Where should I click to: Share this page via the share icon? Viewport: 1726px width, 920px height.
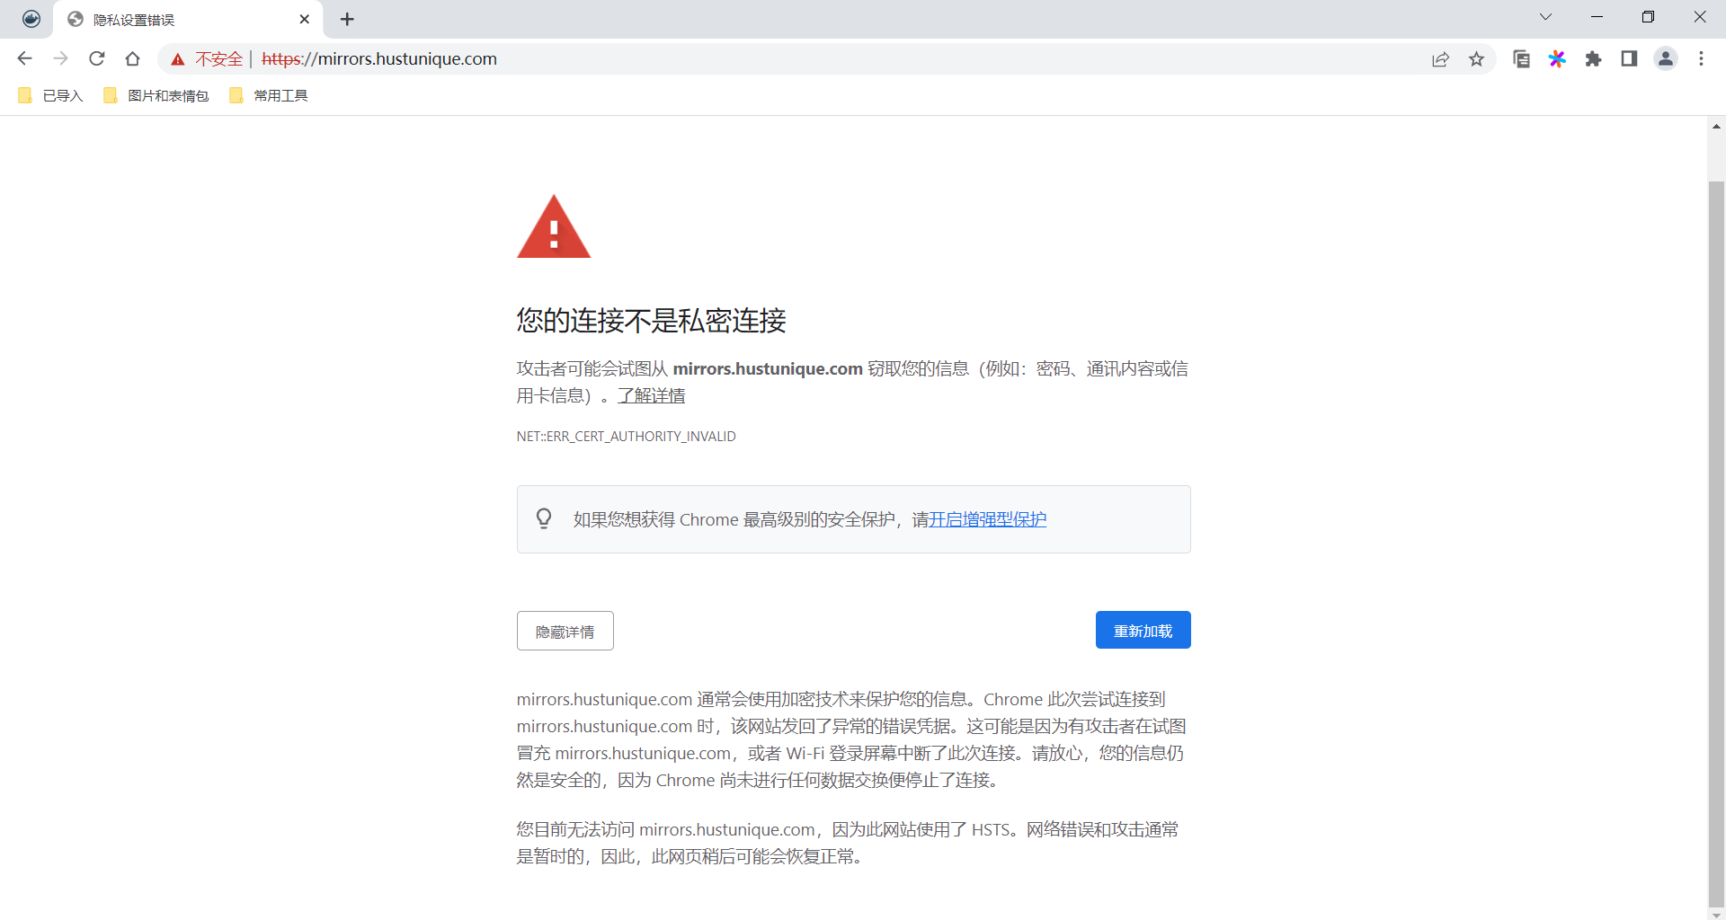(x=1440, y=58)
